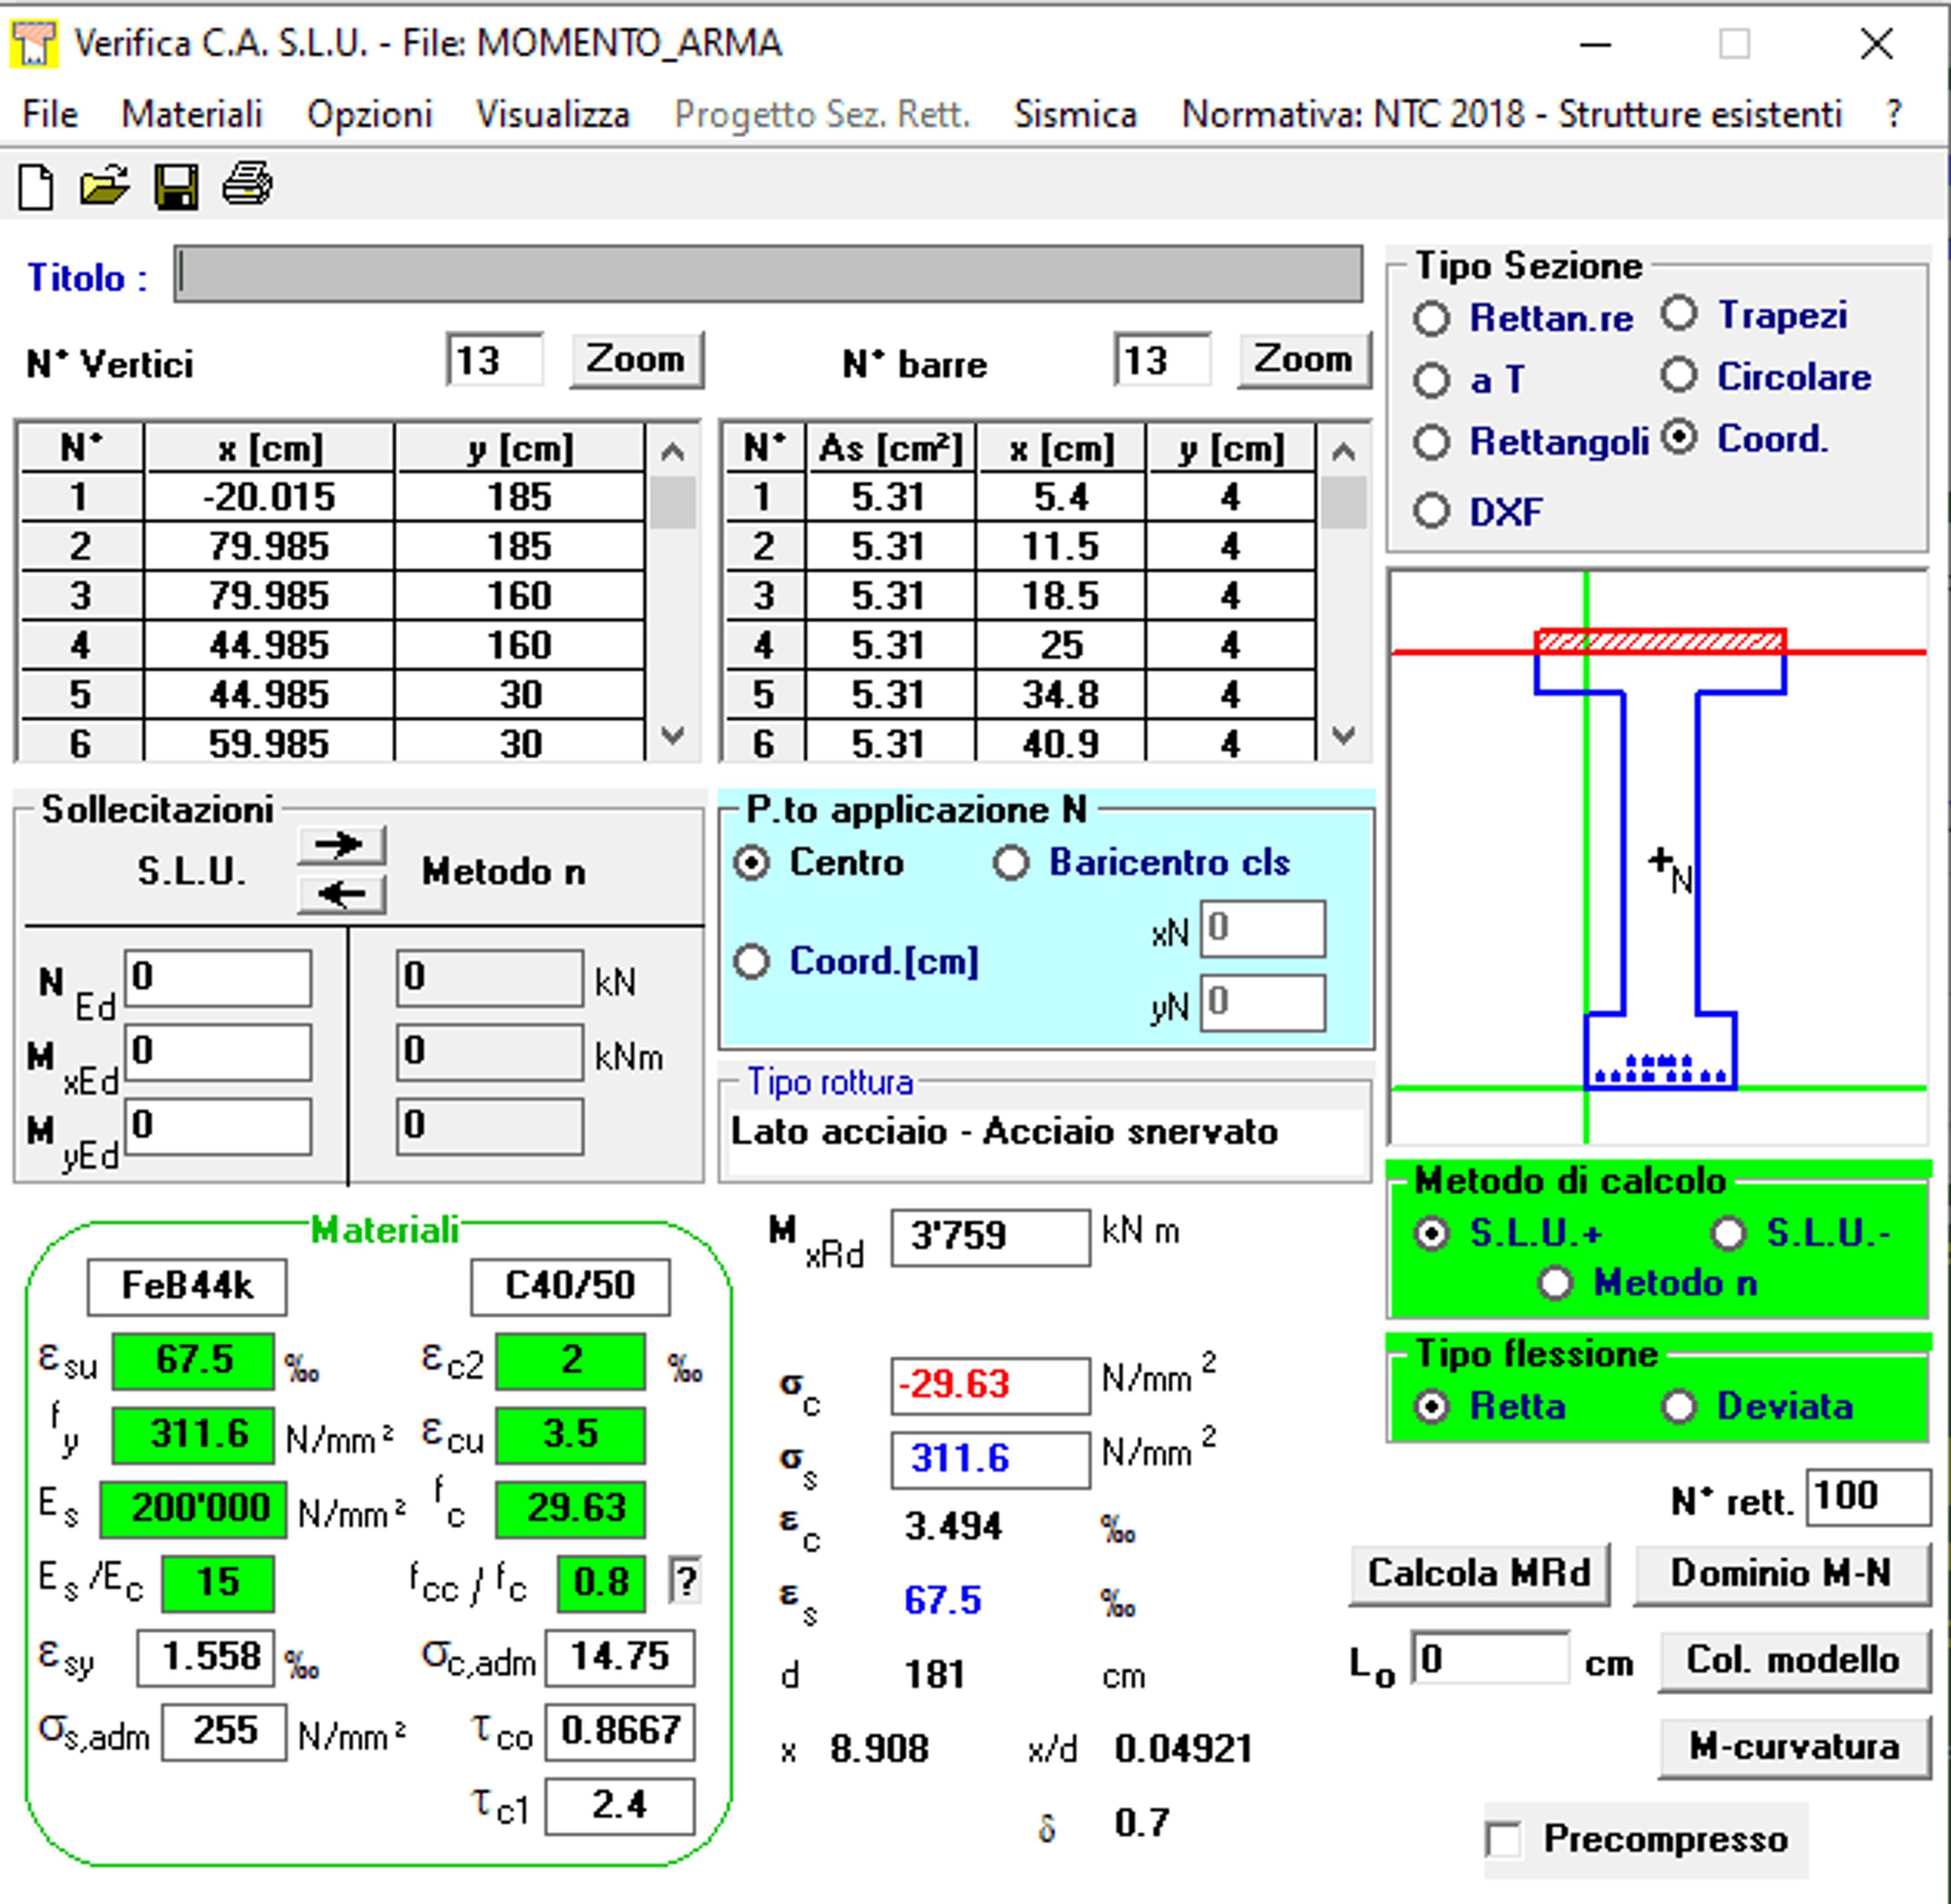Image resolution: width=1951 pixels, height=1904 pixels.
Task: Click the New file toolbar icon
Action: click(36, 187)
